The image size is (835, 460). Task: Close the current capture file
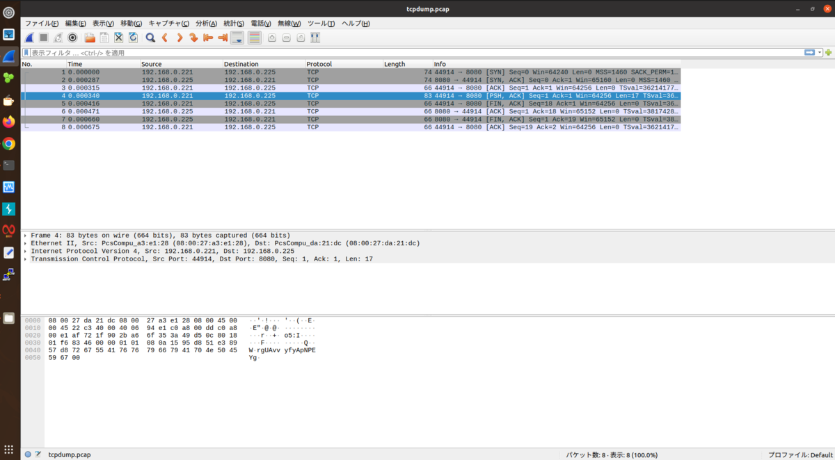[118, 38]
